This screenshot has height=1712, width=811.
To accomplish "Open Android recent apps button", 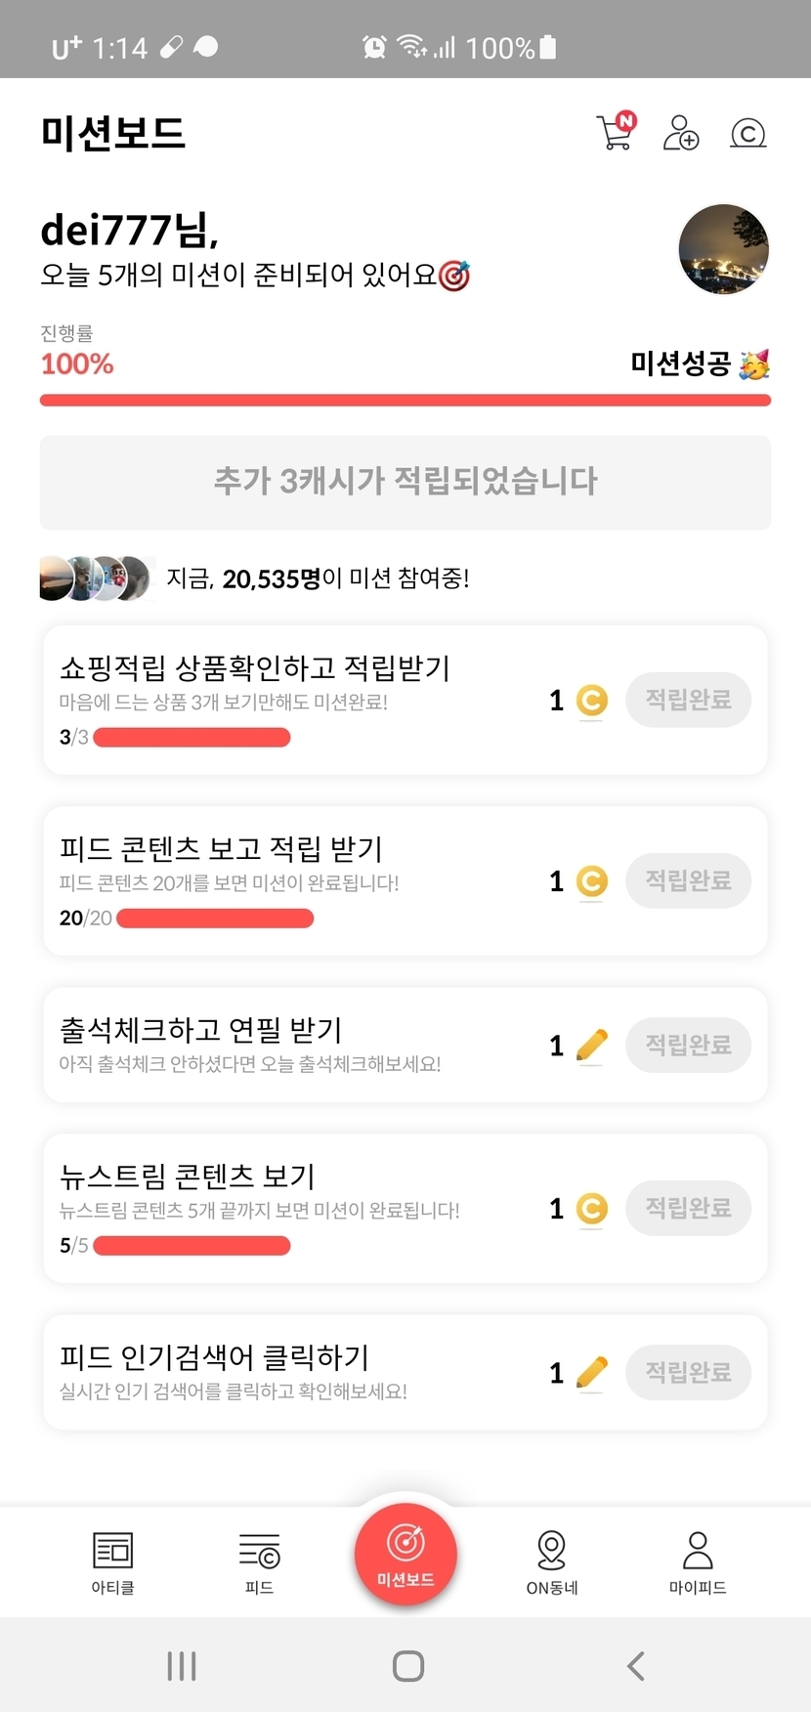I will (182, 1666).
